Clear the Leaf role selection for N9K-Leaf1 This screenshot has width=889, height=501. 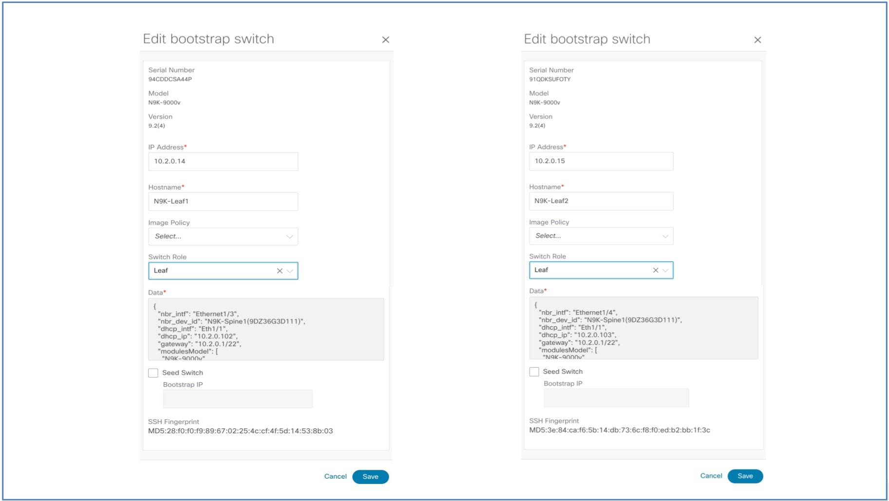tap(279, 271)
